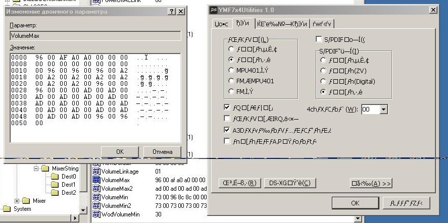Tick the S/PDIF output checkbox
This screenshot has width=448, height=223.
(x=319, y=39)
